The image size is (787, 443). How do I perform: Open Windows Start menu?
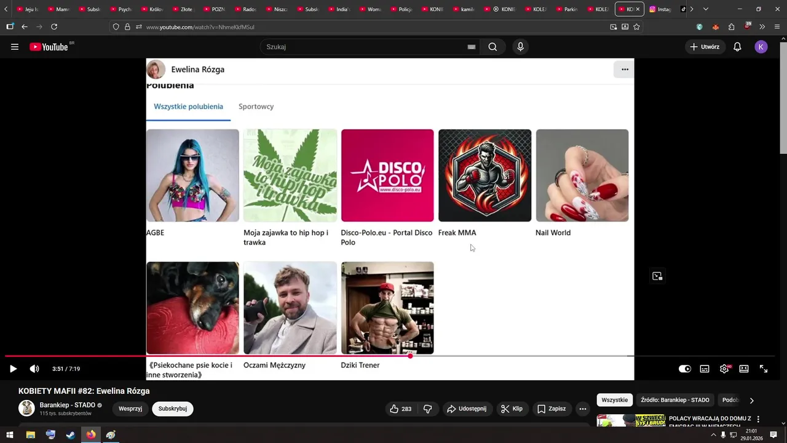[10, 435]
